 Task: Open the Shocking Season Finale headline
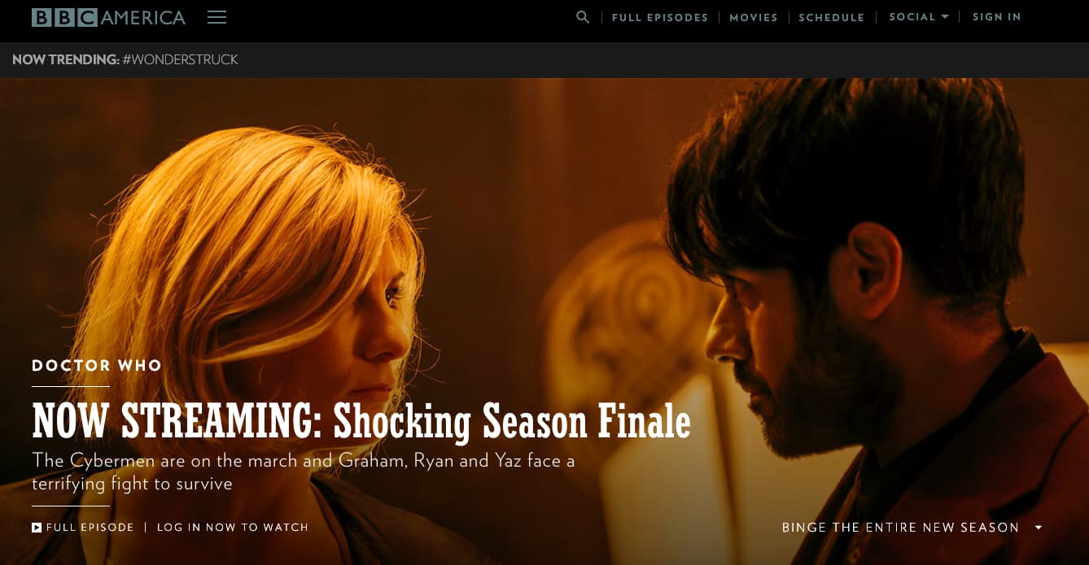click(x=361, y=421)
